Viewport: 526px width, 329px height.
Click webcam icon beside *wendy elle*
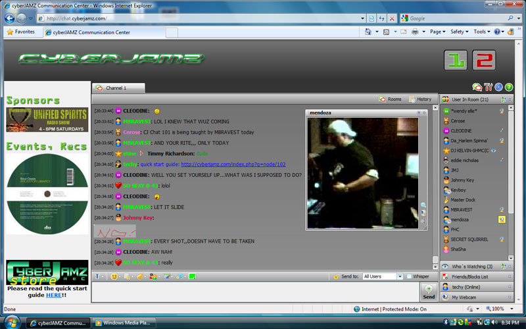pyautogui.click(x=502, y=111)
